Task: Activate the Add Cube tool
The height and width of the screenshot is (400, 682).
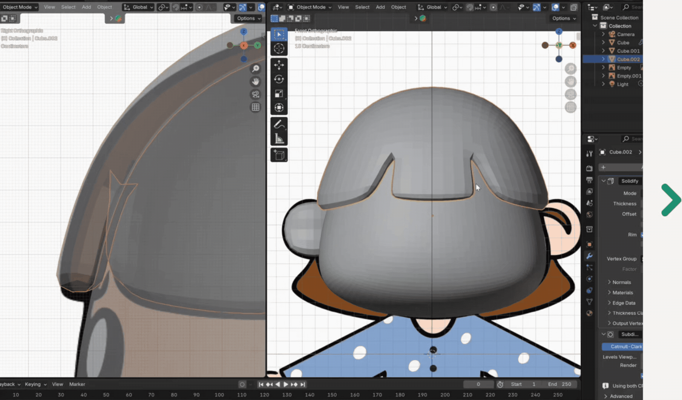Action: 279,155
